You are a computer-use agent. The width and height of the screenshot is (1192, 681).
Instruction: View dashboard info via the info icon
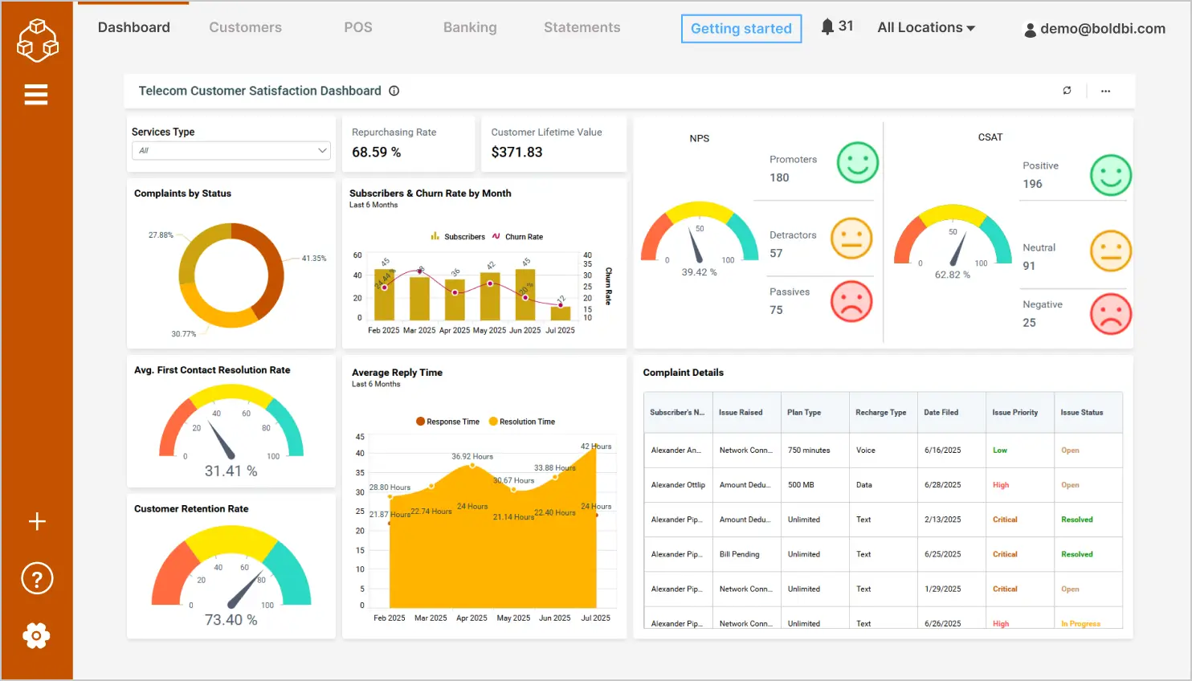(x=394, y=91)
